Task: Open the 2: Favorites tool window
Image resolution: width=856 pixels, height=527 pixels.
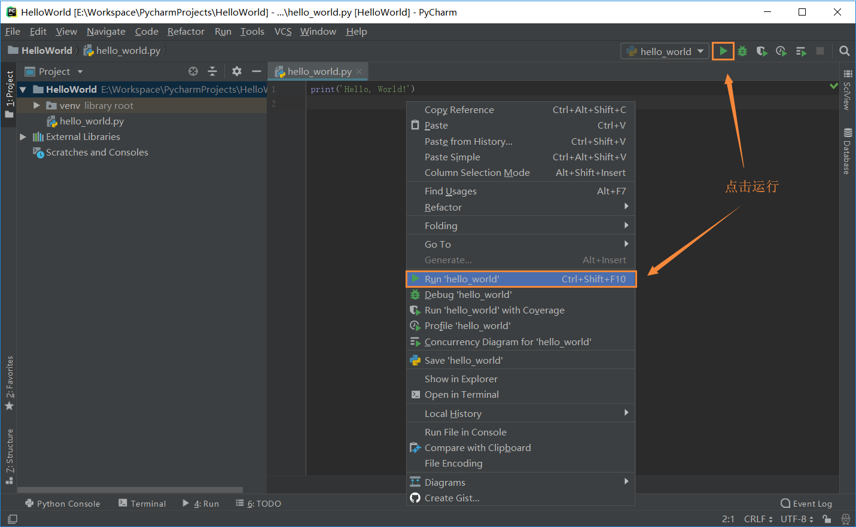Action: [9, 383]
